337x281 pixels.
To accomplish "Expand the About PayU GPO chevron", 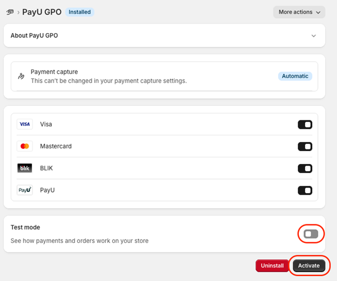I will coord(313,36).
